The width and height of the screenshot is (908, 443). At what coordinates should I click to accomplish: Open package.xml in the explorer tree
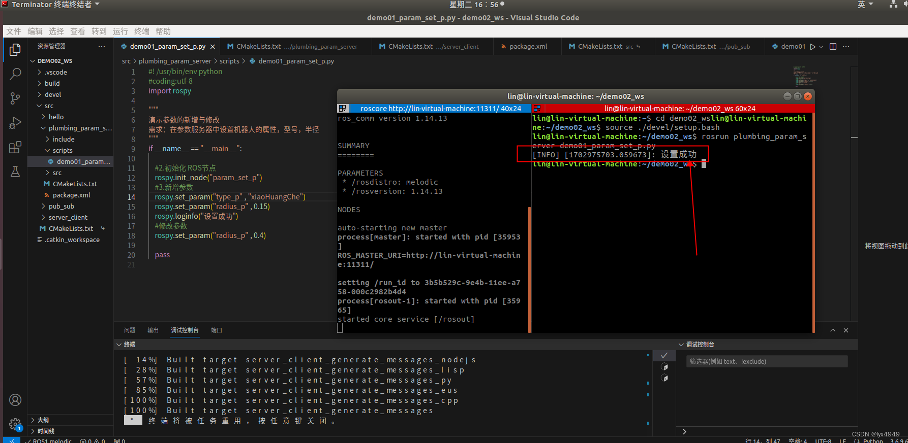point(71,195)
